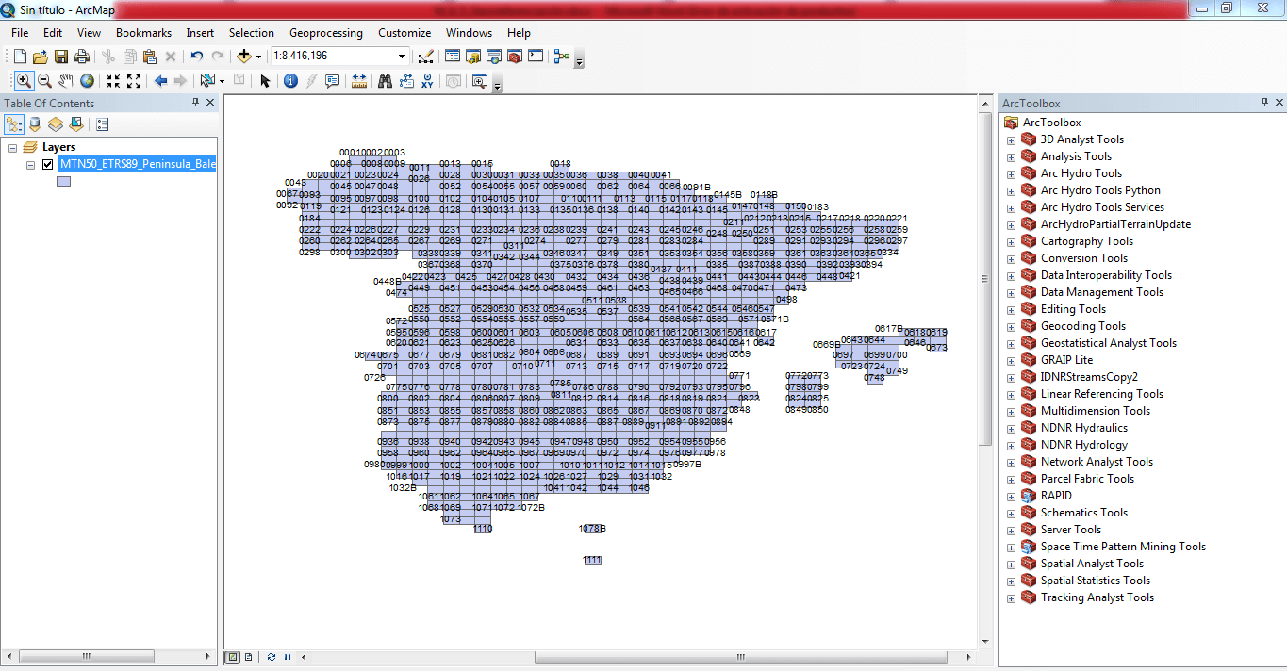Activate the Pan hand tool
This screenshot has width=1287, height=671.
click(65, 81)
